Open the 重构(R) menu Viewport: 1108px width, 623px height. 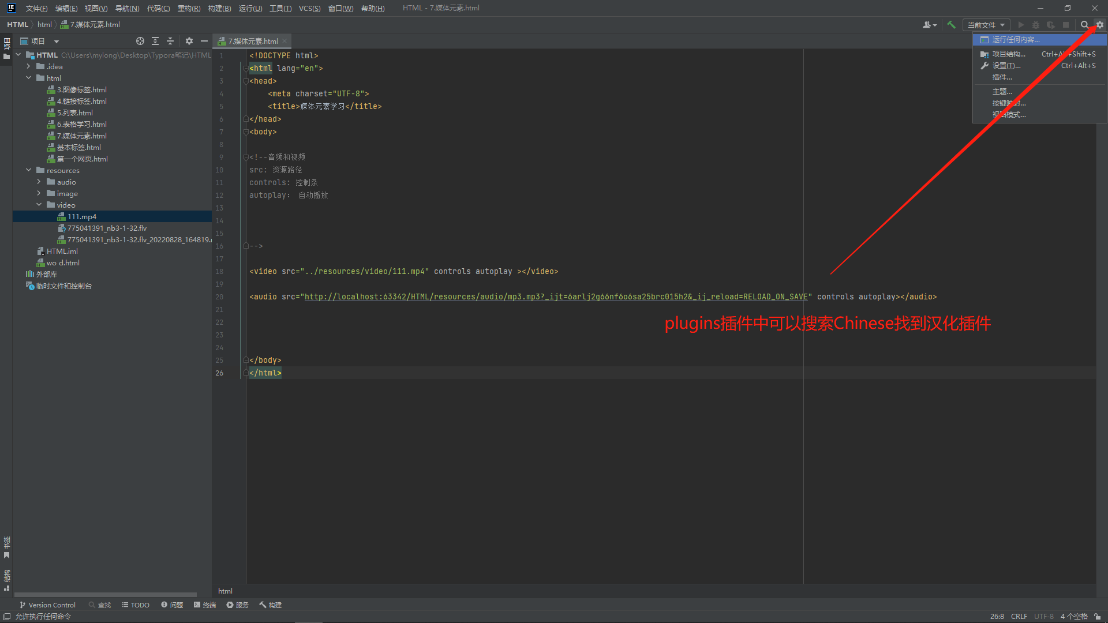click(189, 8)
